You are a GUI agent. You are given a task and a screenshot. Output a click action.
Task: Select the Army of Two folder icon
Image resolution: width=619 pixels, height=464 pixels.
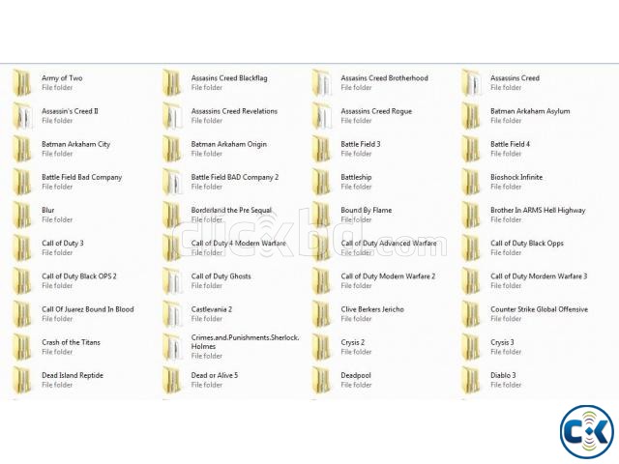point(20,83)
